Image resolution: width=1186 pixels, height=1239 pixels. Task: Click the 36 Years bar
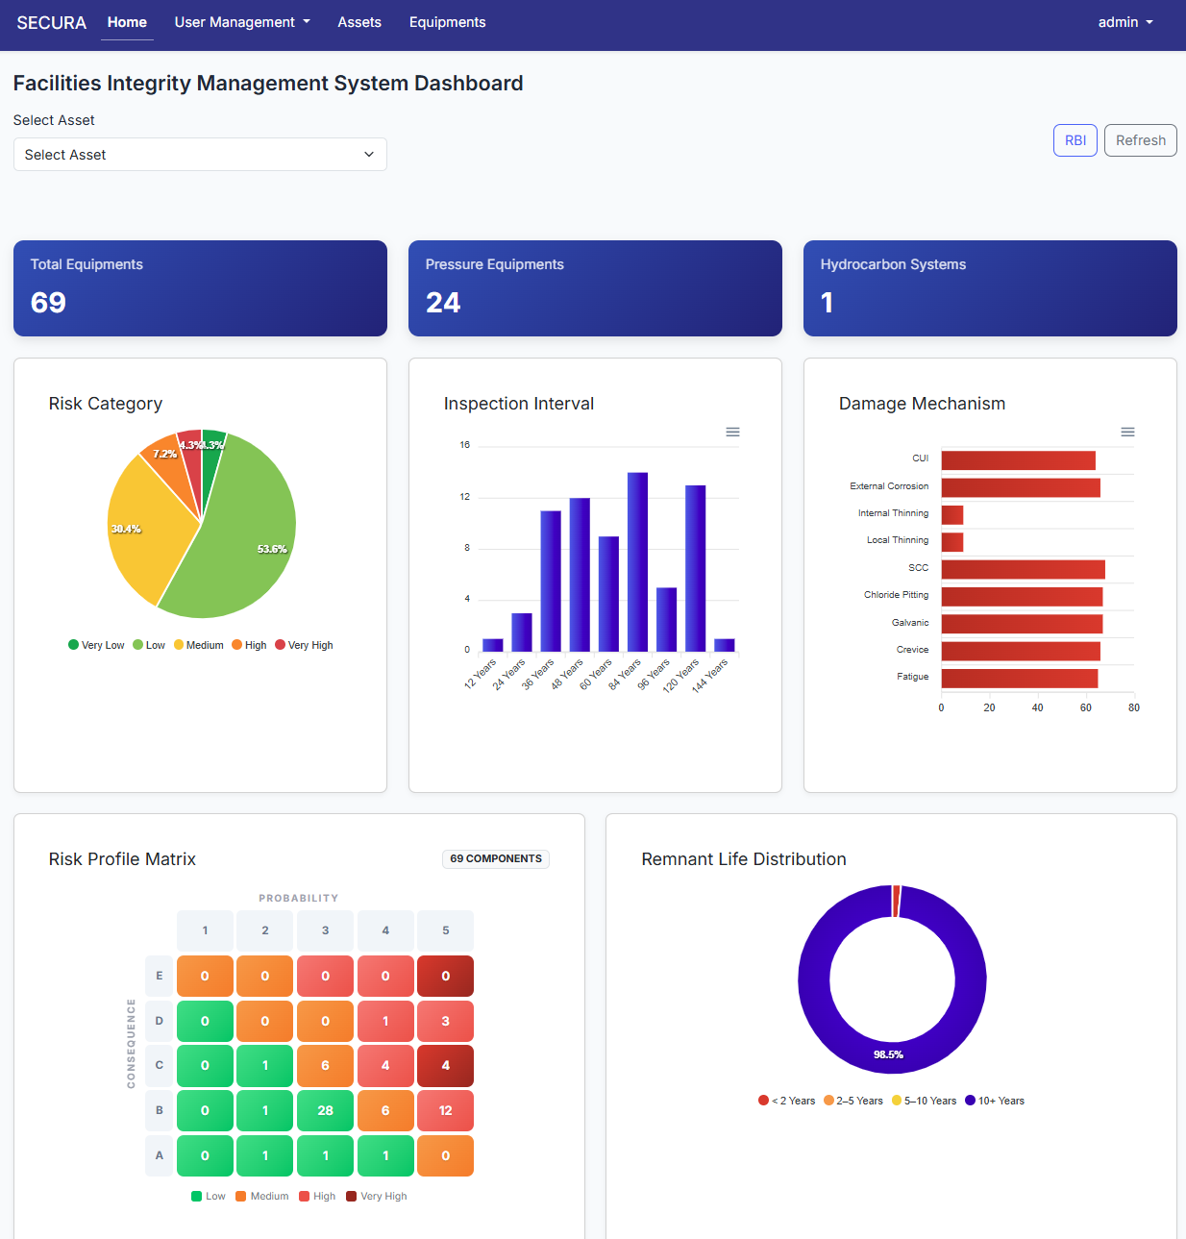click(551, 581)
